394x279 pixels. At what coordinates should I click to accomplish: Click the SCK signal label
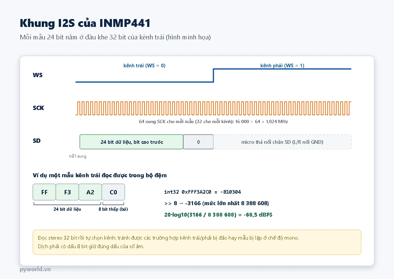coord(38,108)
